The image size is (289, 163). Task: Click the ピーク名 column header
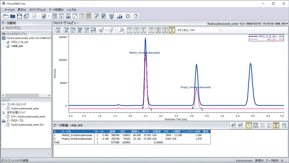[x=78, y=132]
